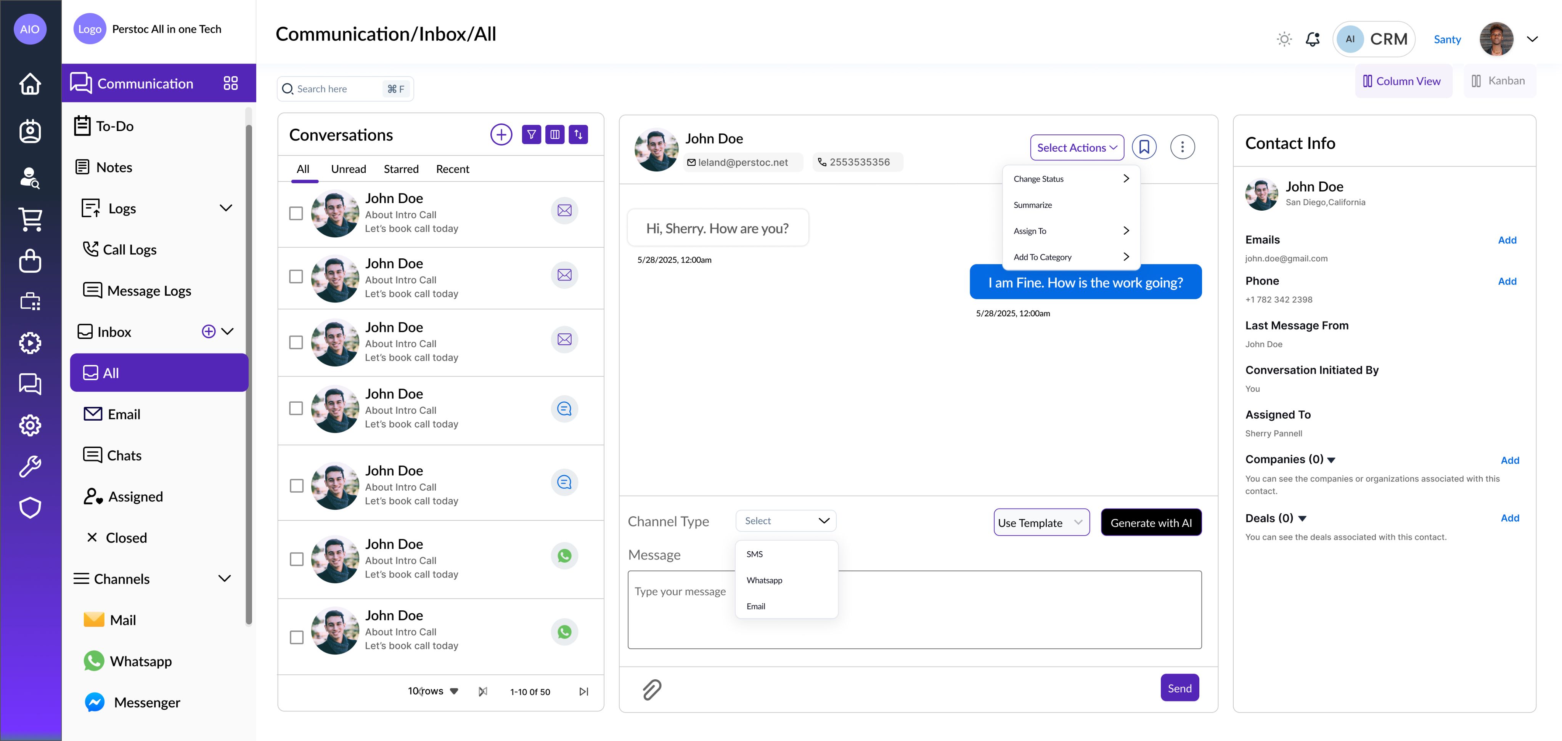Switch to the Unread tab

348,169
